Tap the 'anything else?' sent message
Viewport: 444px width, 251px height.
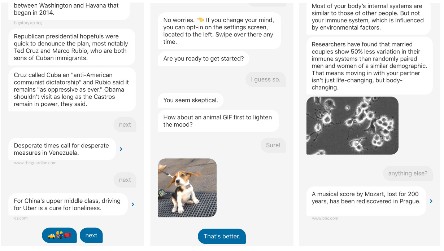point(408,173)
